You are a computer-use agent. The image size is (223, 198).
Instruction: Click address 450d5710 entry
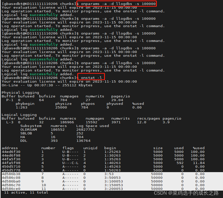pos(11,167)
